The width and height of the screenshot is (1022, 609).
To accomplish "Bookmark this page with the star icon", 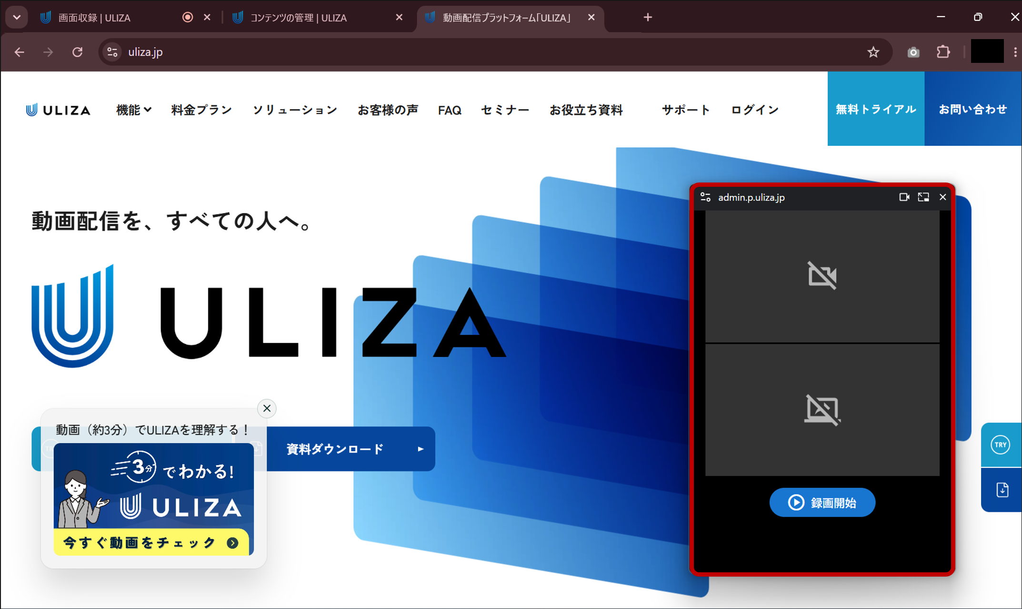I will 873,52.
